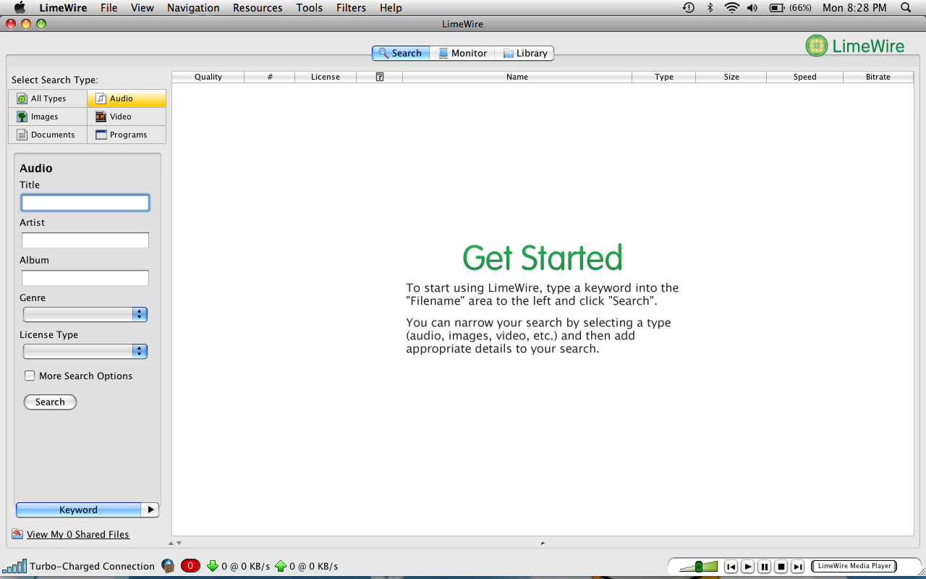Click the volume icon in the menu bar
Screen dimensions: 926x579
pyautogui.click(x=752, y=8)
